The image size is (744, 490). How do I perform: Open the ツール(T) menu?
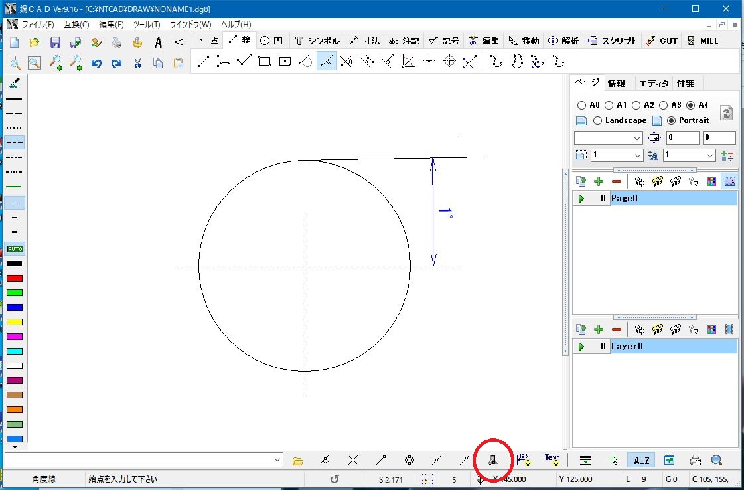click(x=147, y=24)
